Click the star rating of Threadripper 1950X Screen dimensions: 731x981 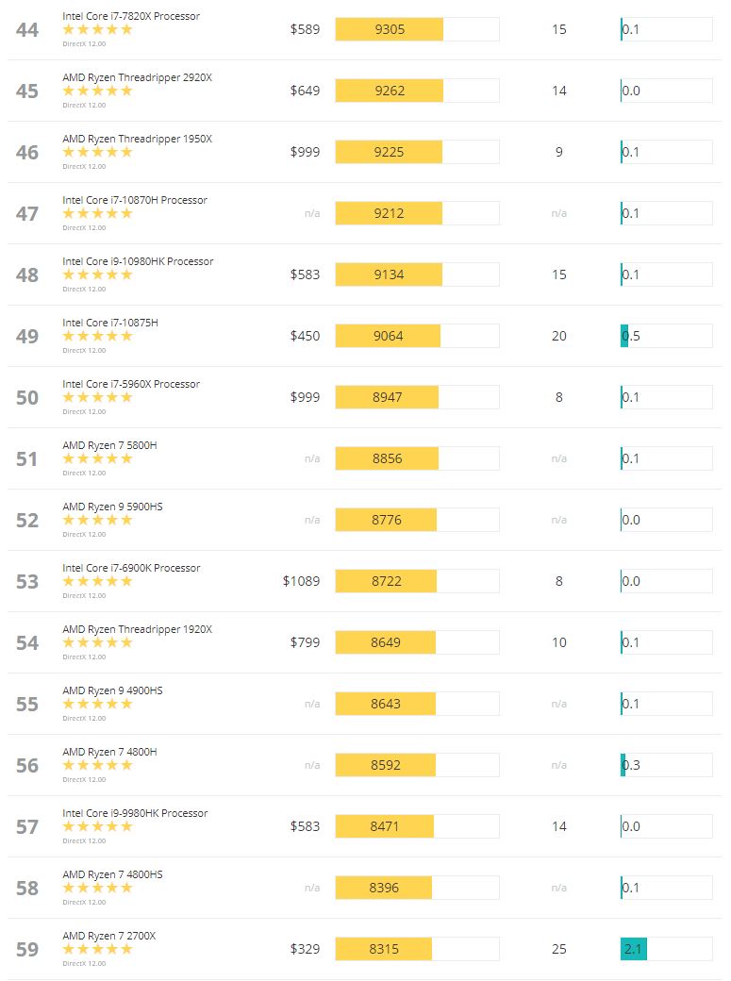(x=98, y=152)
